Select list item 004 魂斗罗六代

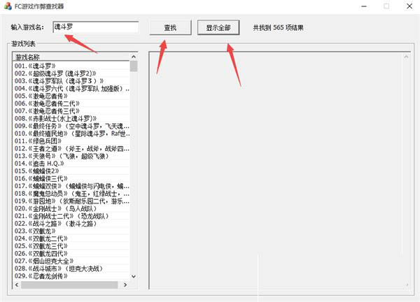(71, 88)
